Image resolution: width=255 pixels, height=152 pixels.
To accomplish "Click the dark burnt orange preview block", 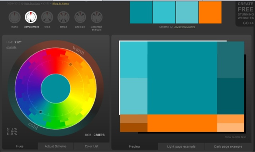I will pyautogui.click(x=134, y=127).
